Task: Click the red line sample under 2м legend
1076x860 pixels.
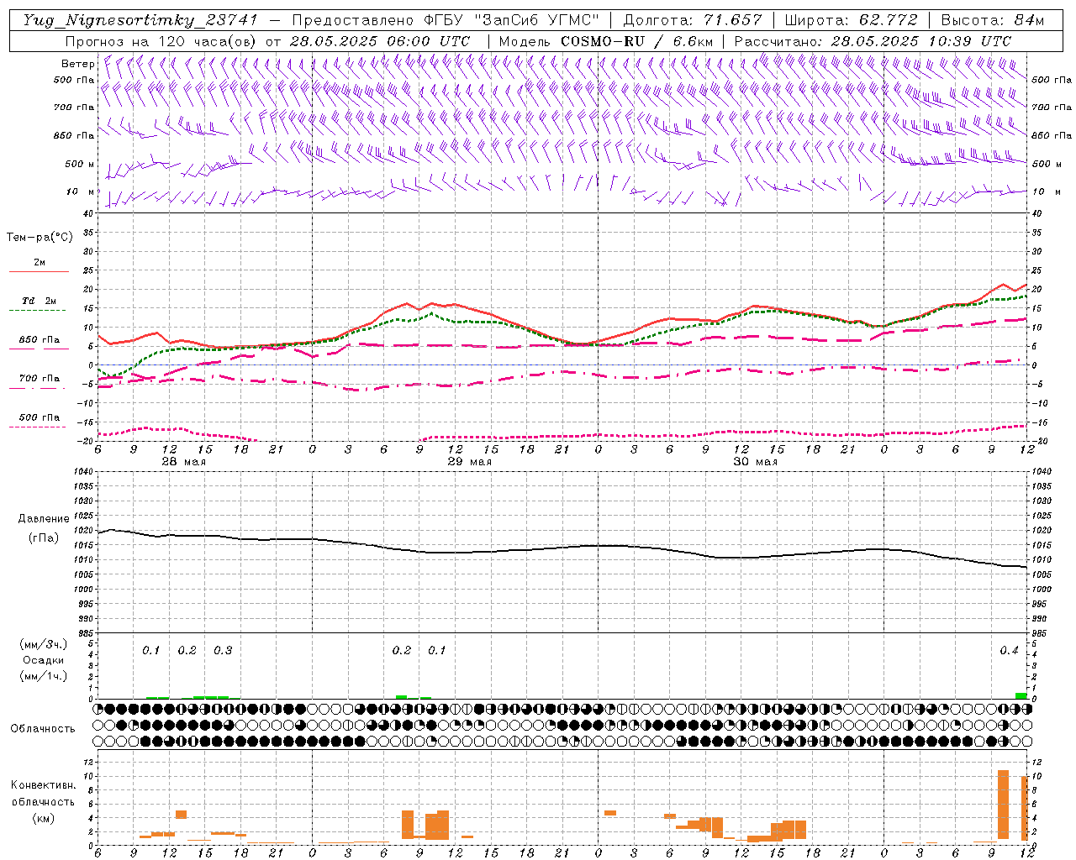Action: click(39, 271)
